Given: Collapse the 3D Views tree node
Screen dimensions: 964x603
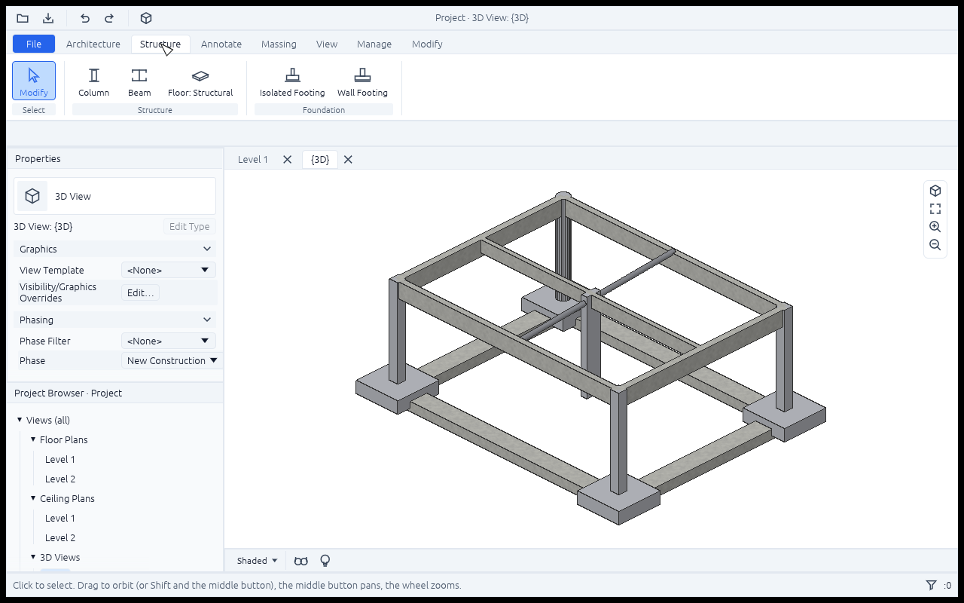Looking at the screenshot, I should [x=33, y=557].
